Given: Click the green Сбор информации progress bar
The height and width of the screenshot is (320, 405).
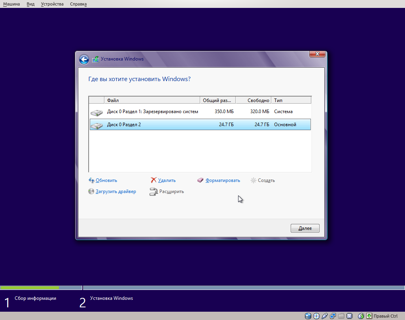Looking at the screenshot, I should (x=30, y=288).
